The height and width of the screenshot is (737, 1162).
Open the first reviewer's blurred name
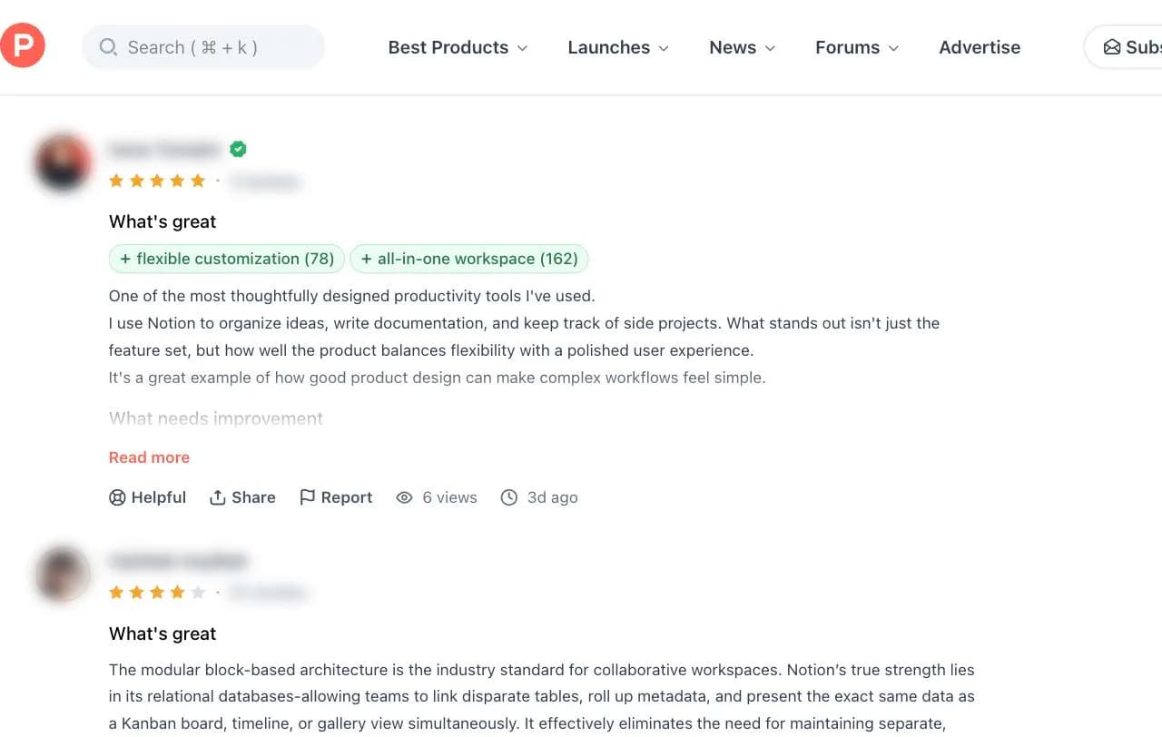(165, 149)
